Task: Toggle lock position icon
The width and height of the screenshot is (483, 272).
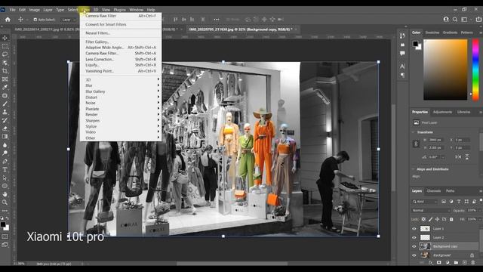Action: (437, 219)
